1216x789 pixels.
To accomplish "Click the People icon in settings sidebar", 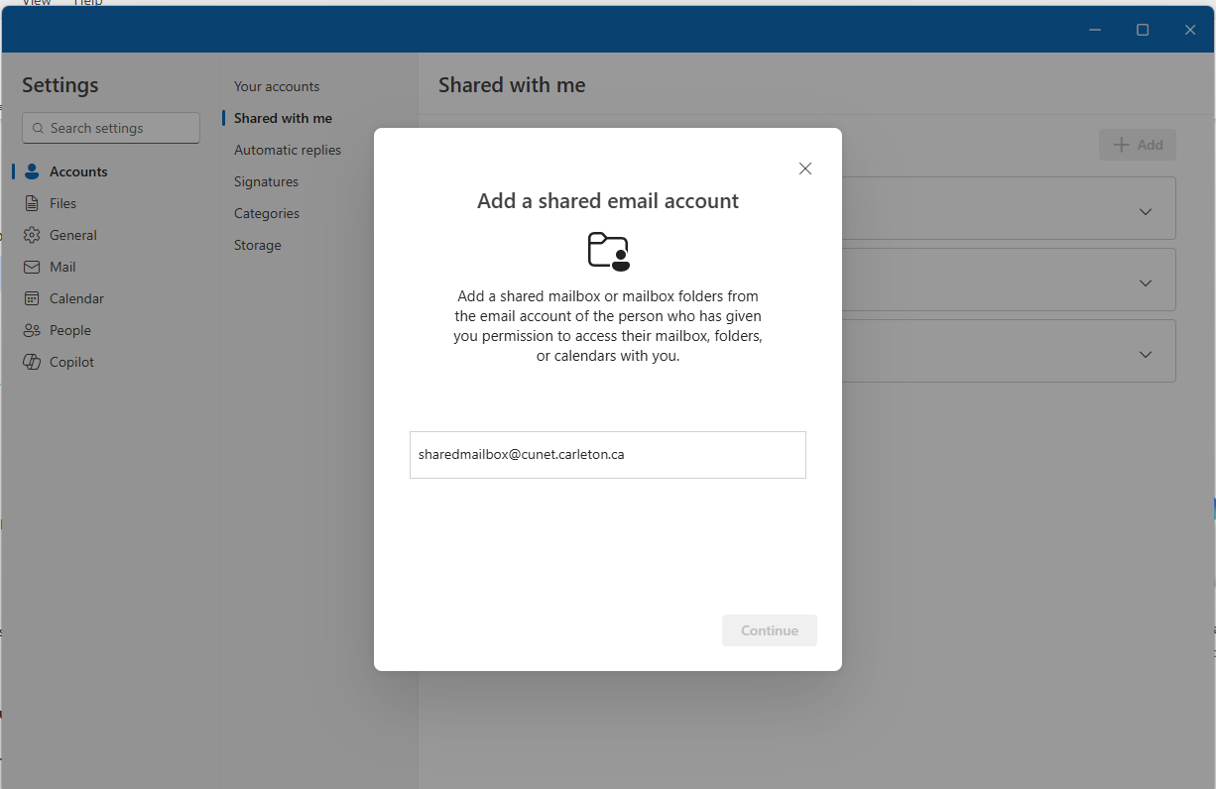I will coord(32,330).
